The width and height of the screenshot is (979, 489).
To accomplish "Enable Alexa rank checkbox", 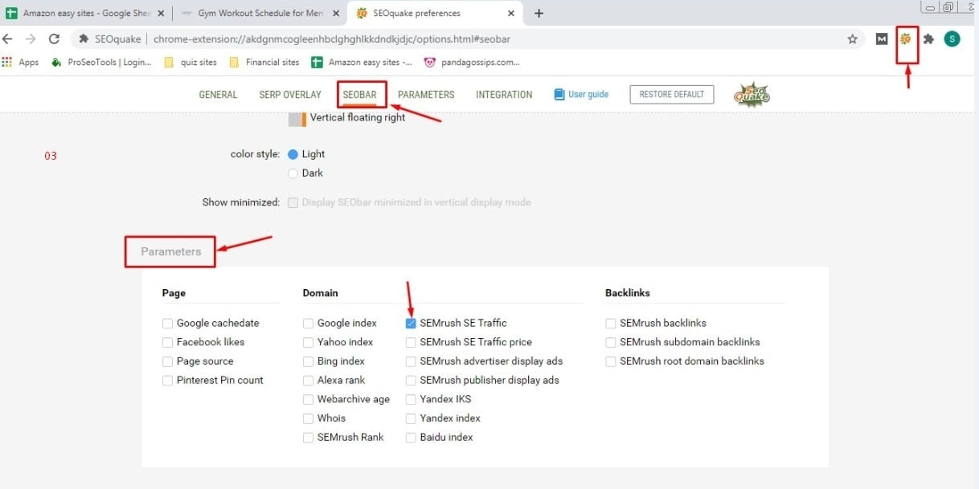I will (x=308, y=381).
